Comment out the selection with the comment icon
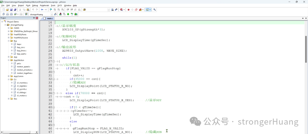The height and width of the screenshot is (134, 308). tap(75, 9)
